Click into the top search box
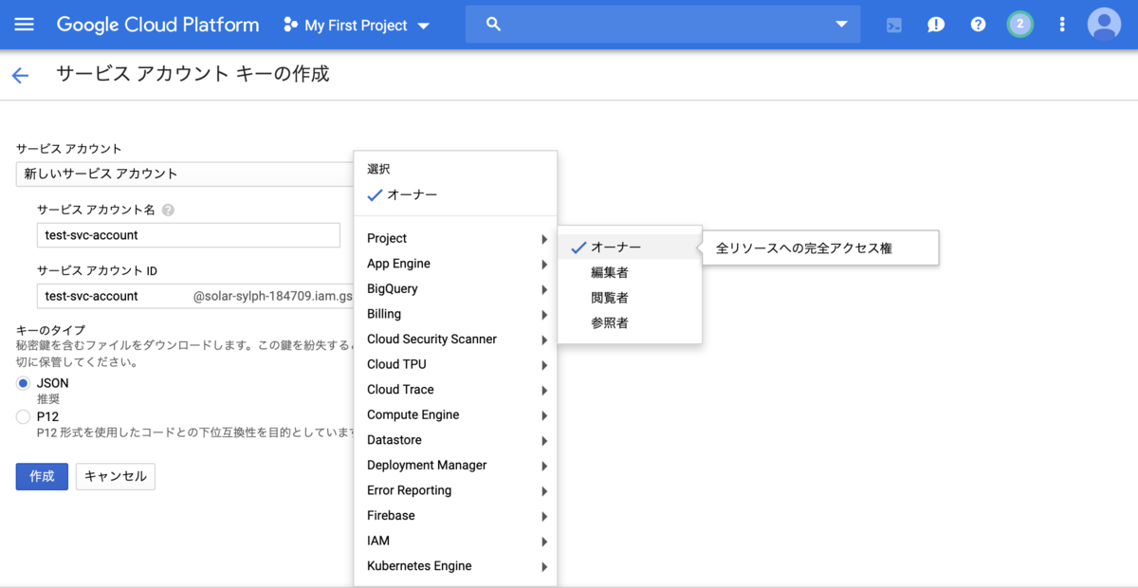The image size is (1138, 588). tap(663, 25)
